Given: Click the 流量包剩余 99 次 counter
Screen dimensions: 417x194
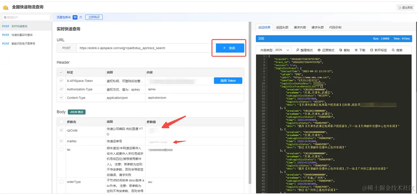Looking at the screenshot, I should (x=69, y=17).
